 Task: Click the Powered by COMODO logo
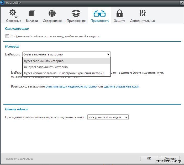[x=19, y=159]
